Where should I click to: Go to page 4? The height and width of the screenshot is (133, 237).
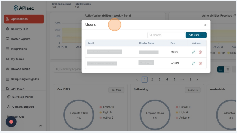167,80
